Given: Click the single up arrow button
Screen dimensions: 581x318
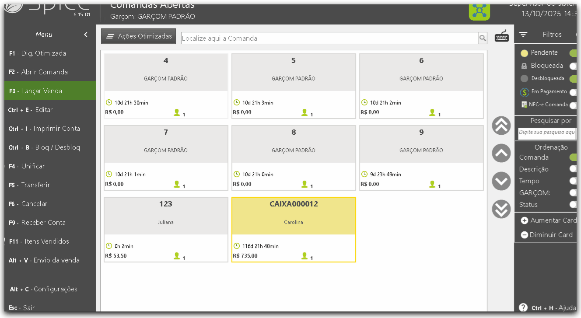Looking at the screenshot, I should [501, 153].
